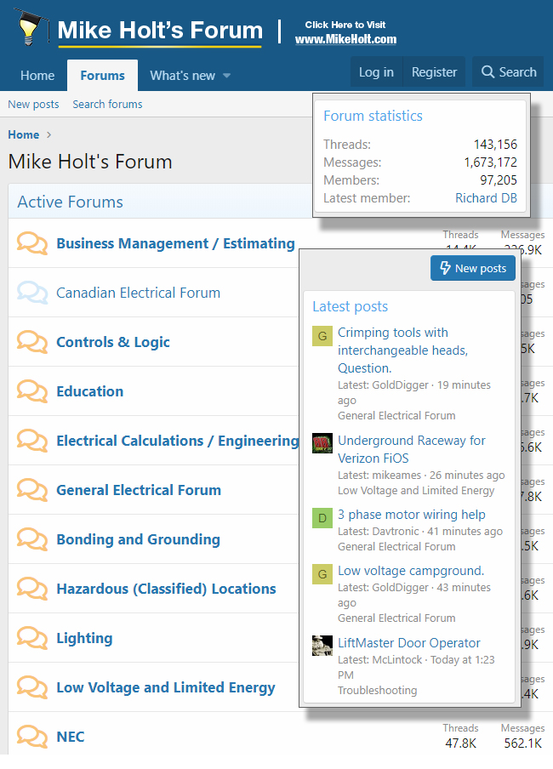Viewport: 553px width, 769px height.
Task: Click the NEC forum chat bubble icon
Action: 32,737
